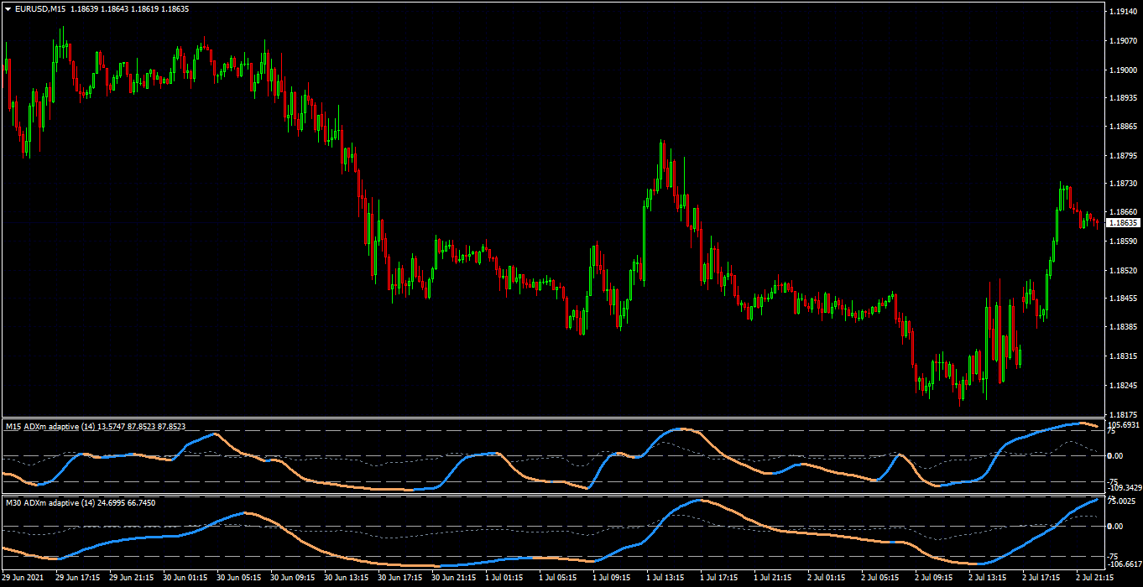Select the -109.3429 value on M15 indicator scale

click(x=1124, y=487)
